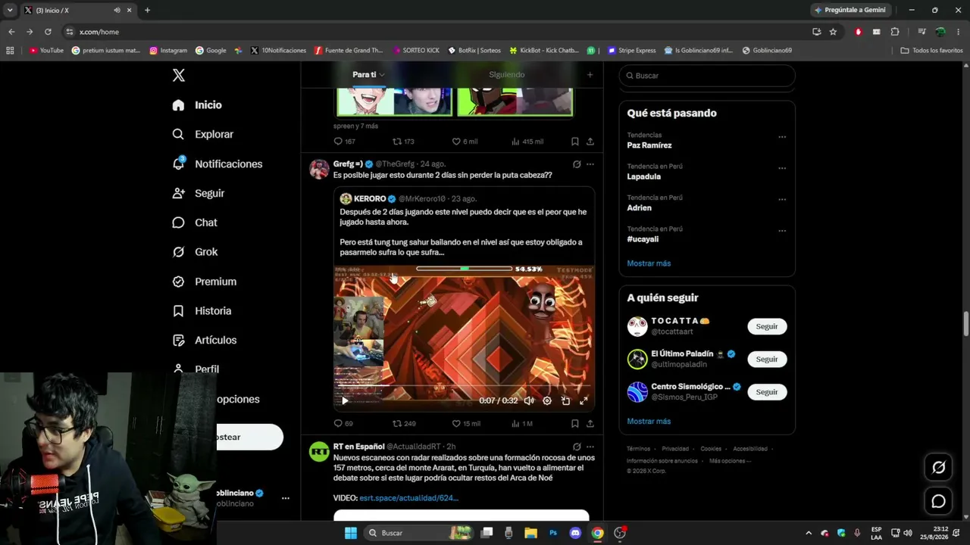Open the YouTube bookmark
The width and height of the screenshot is (970, 545).
tap(46, 51)
